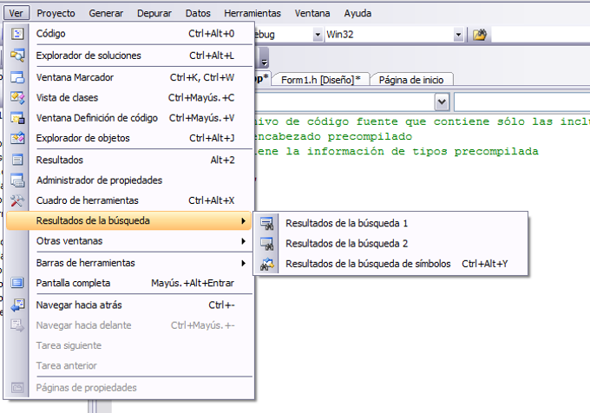
Task: Open the Datos menu
Action: [198, 13]
